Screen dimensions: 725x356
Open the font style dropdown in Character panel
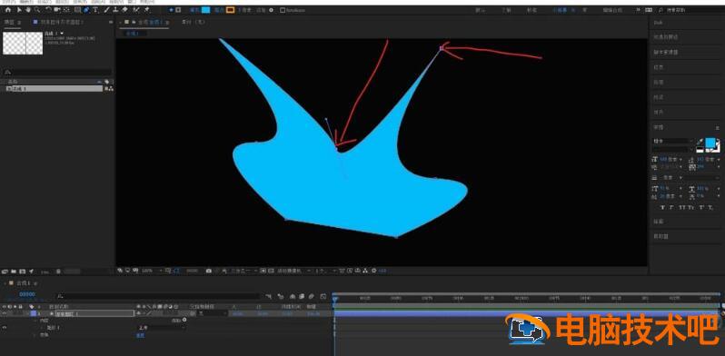tap(672, 149)
